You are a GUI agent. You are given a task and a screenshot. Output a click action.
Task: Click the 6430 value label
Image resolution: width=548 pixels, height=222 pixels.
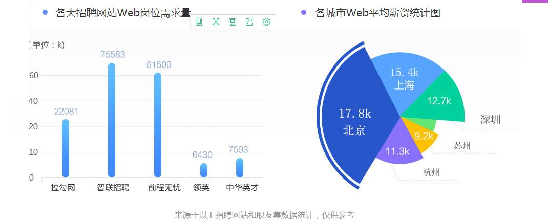tap(202, 155)
